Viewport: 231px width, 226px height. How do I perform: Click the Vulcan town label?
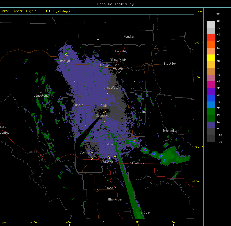point(146,213)
